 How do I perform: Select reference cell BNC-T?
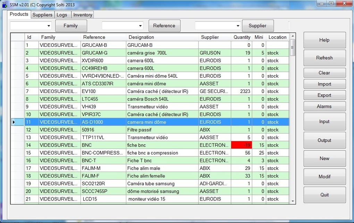tap(103, 161)
